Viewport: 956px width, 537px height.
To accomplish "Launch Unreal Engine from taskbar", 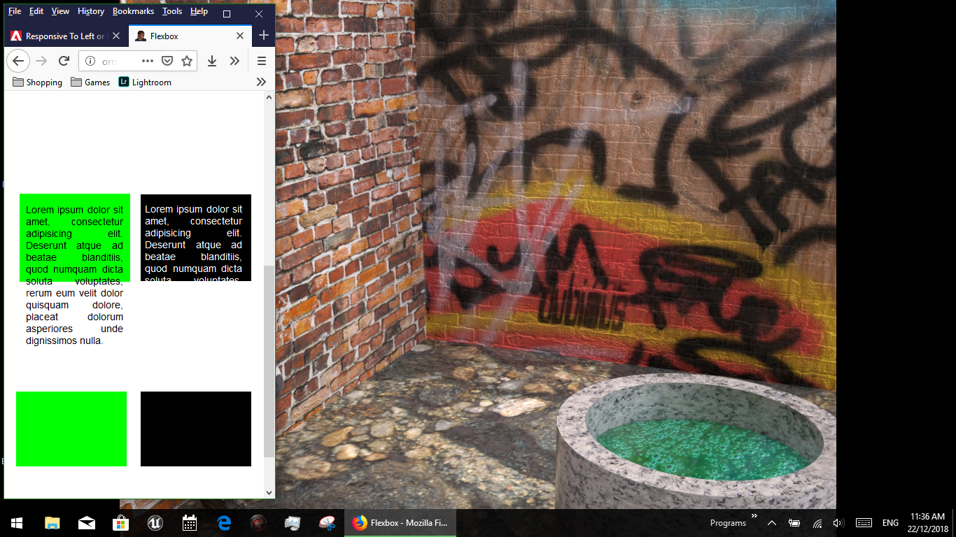I will [155, 523].
